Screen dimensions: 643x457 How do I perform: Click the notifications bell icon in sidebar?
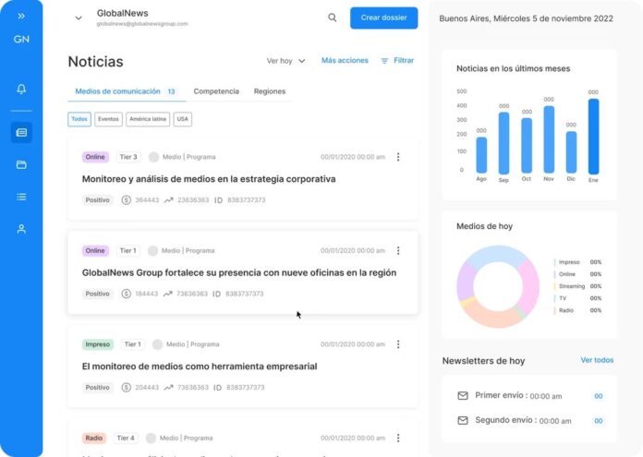[x=21, y=90]
